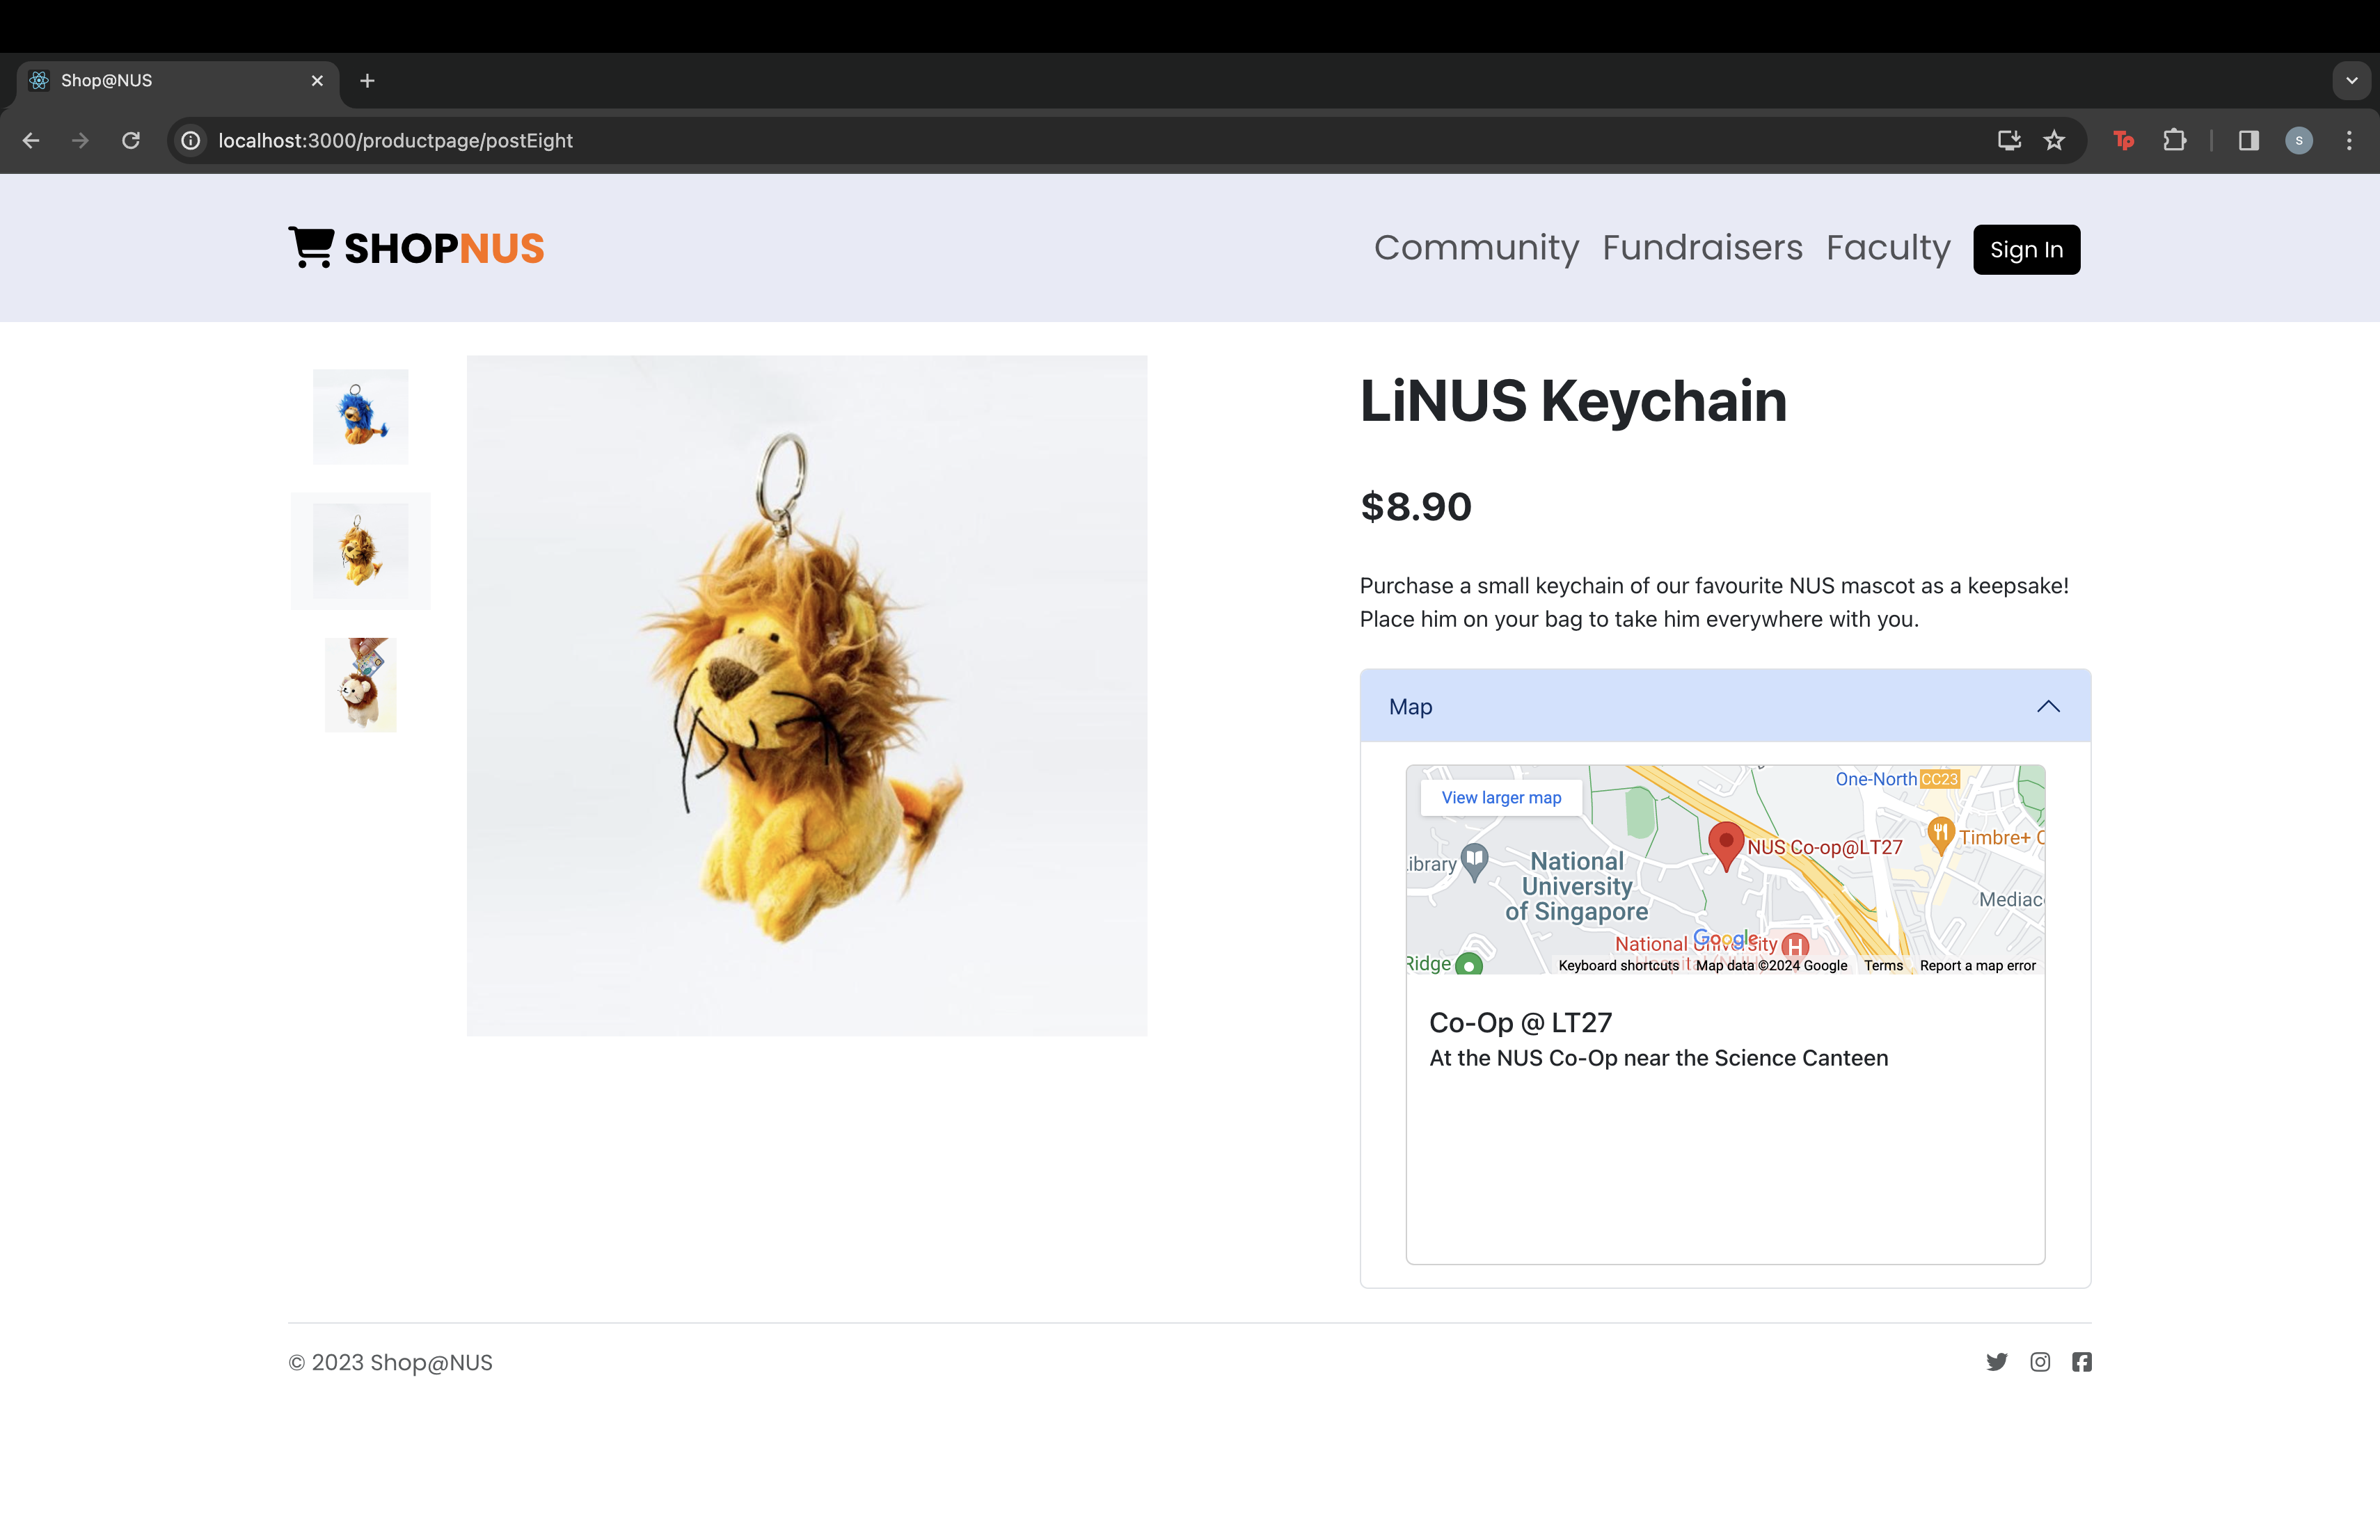Click View larger map link
The width and height of the screenshot is (2380, 1540).
(x=1501, y=798)
